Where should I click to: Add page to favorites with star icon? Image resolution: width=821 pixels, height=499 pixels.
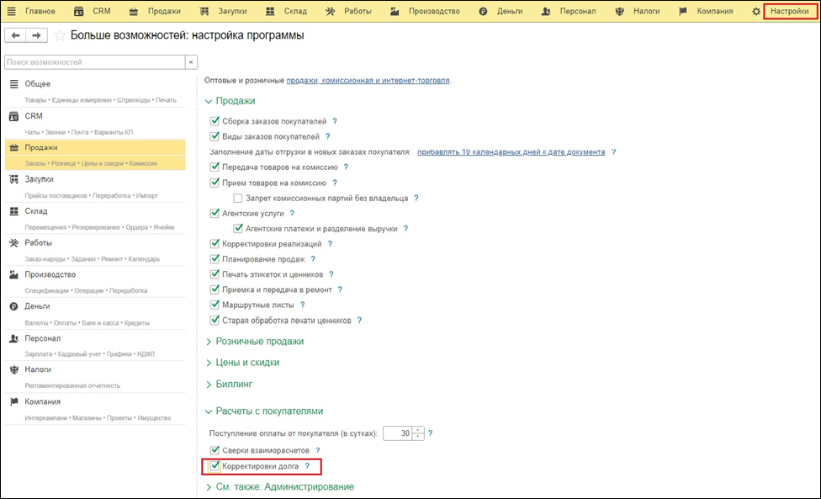pos(60,36)
